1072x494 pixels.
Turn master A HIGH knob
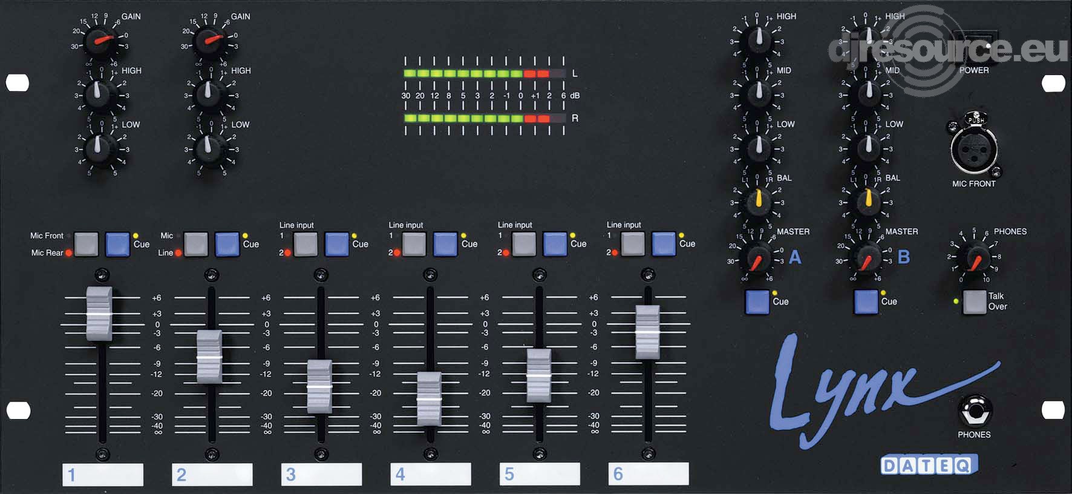[757, 41]
